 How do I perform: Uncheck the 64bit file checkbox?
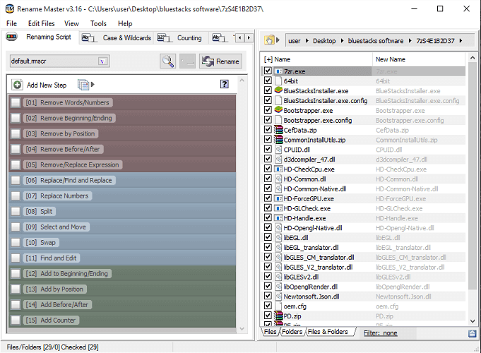[268, 81]
